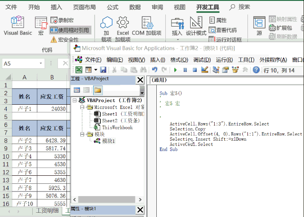This screenshot has height=217, width=304.
Task: Toggle Folders view in project pane
Action: click(x=98, y=90)
